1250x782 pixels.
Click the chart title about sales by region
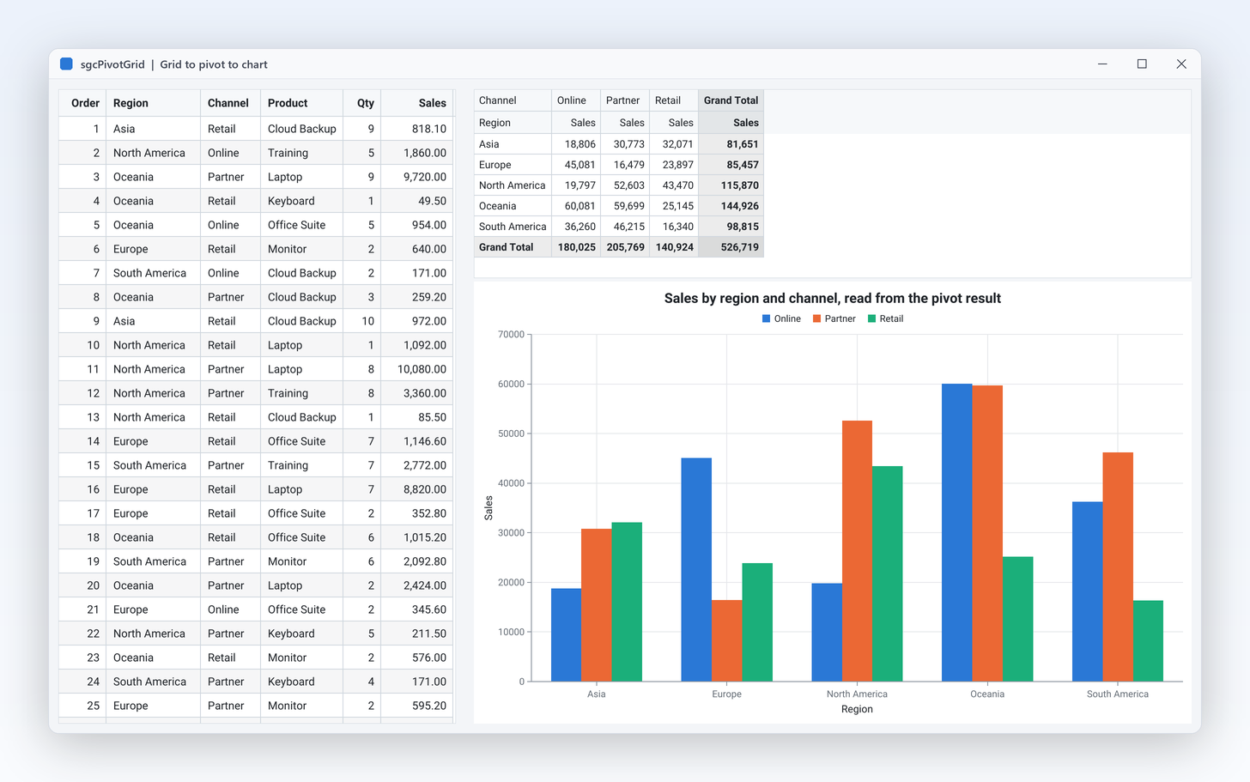point(833,299)
